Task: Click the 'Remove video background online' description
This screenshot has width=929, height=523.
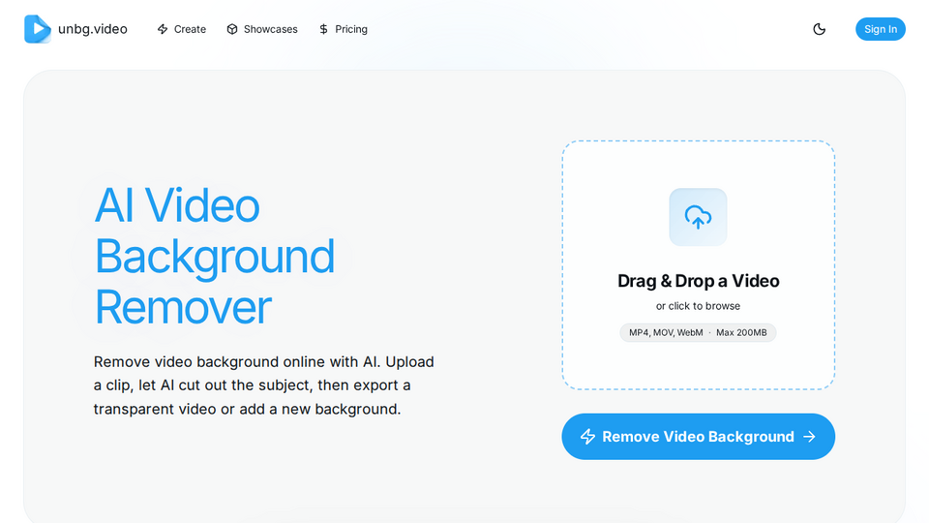Action: [263, 385]
